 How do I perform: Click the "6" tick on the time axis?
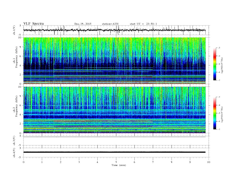(134, 162)
